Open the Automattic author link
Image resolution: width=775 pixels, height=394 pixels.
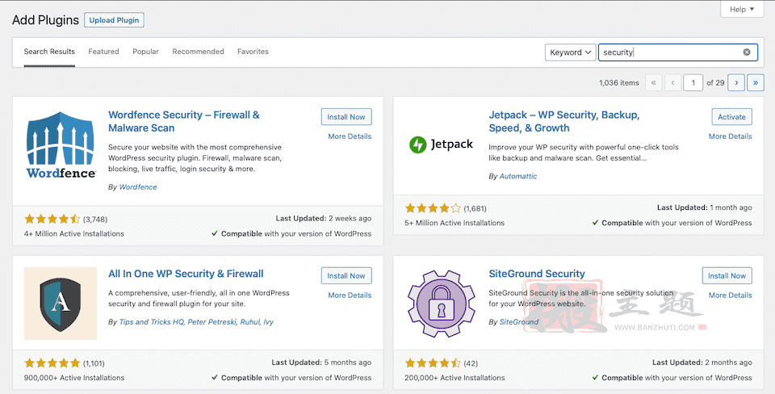coord(518,176)
